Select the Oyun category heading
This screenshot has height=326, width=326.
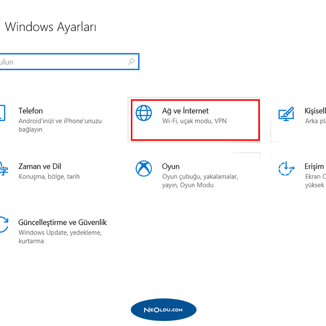[171, 166]
